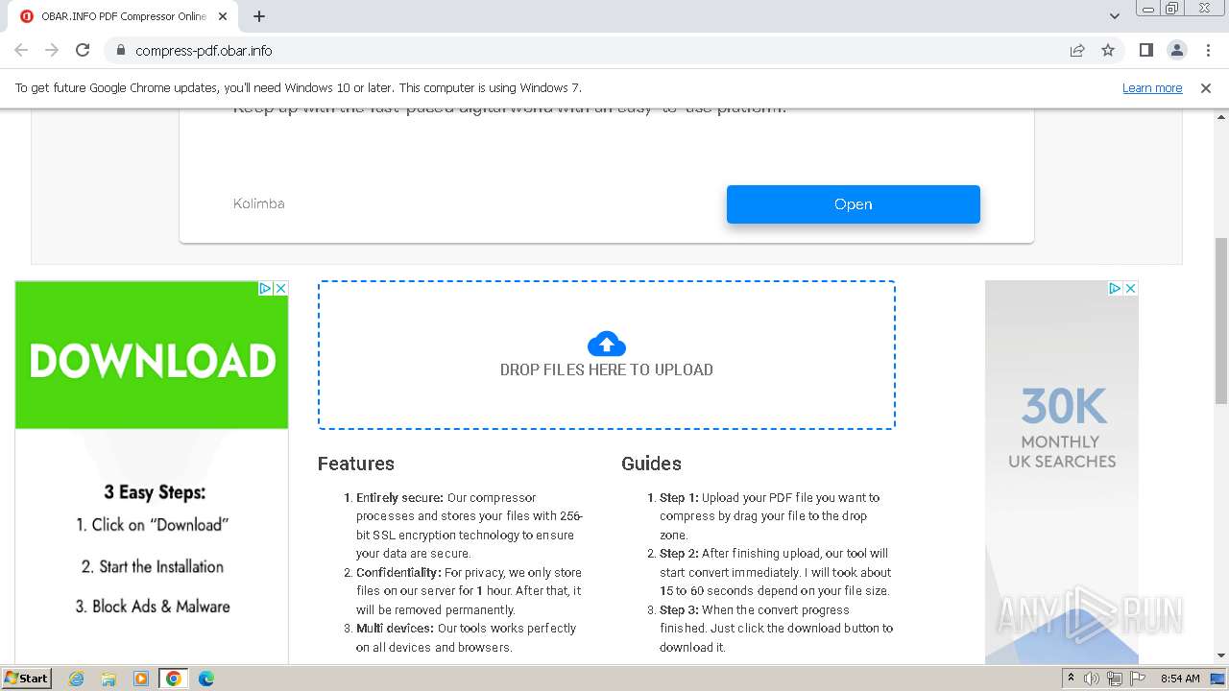Select the OBAR.INFO PDF Compressor tab
Image resolution: width=1229 pixels, height=691 pixels.
pyautogui.click(x=125, y=16)
